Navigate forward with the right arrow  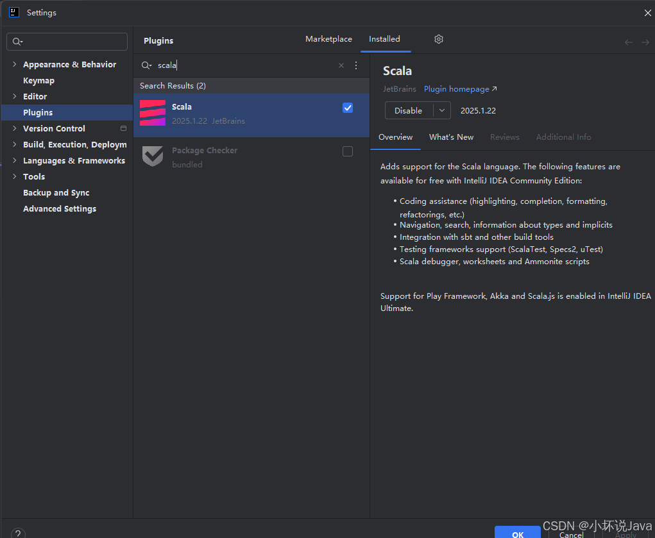[645, 42]
